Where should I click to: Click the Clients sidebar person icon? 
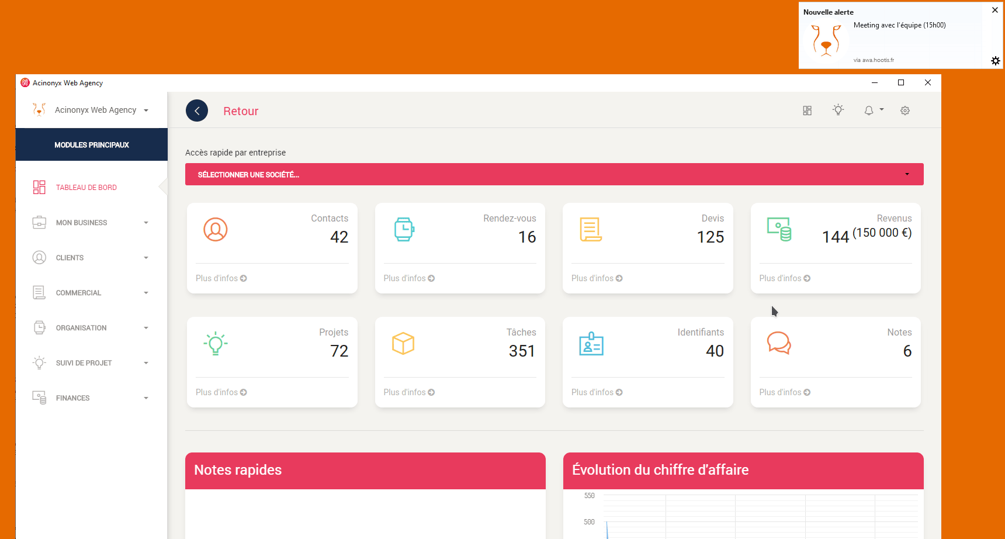[x=39, y=257]
